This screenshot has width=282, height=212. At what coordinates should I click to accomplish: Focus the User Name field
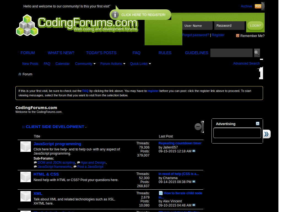(197, 26)
